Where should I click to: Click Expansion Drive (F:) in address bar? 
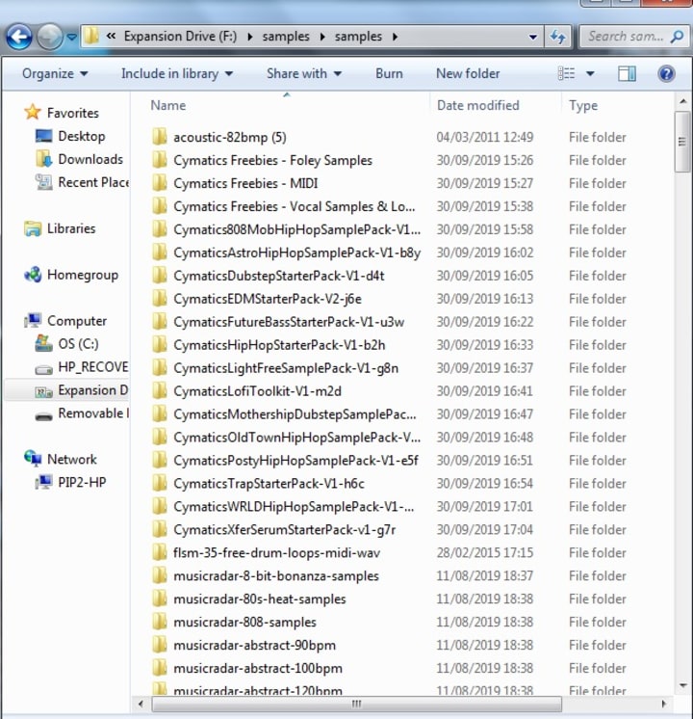[x=180, y=37]
